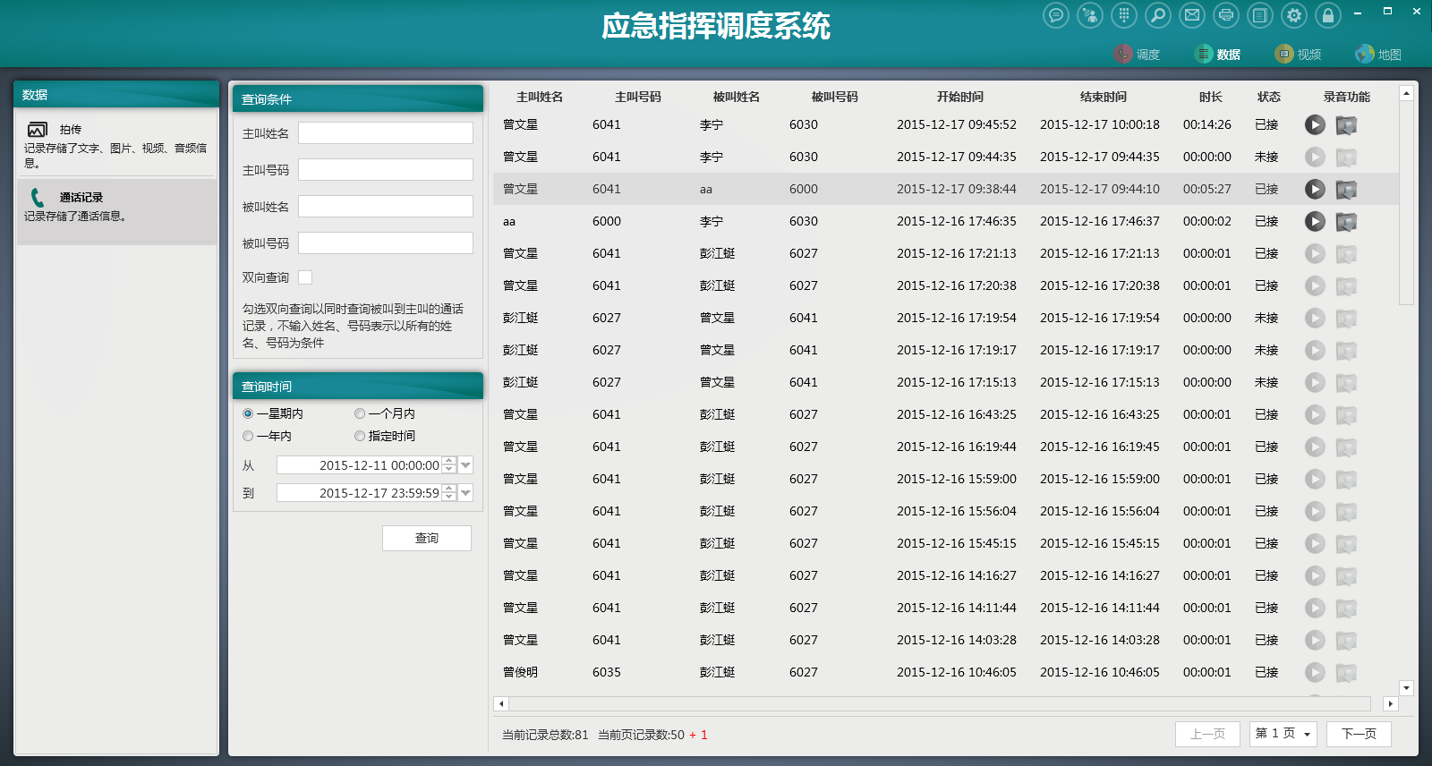Click the printer icon in header
The image size is (1432, 766).
coord(1226,15)
